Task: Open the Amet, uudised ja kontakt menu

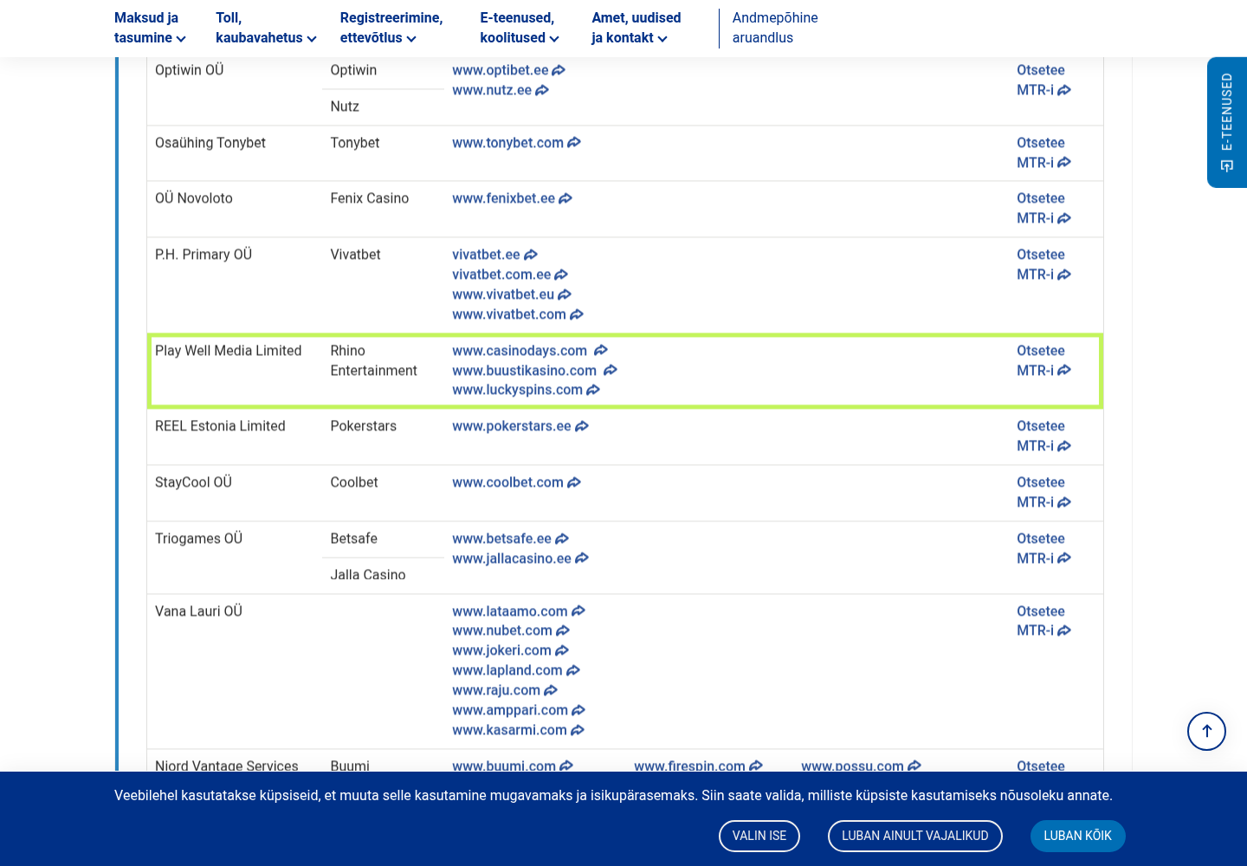Action: coord(636,28)
